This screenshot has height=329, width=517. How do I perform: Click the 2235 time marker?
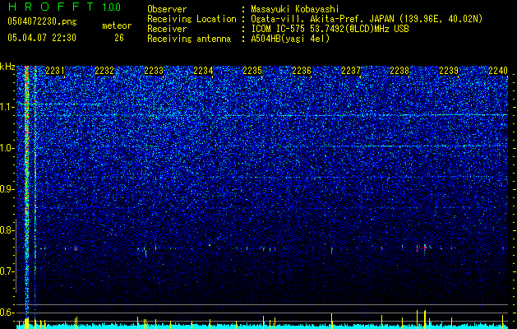252,71
